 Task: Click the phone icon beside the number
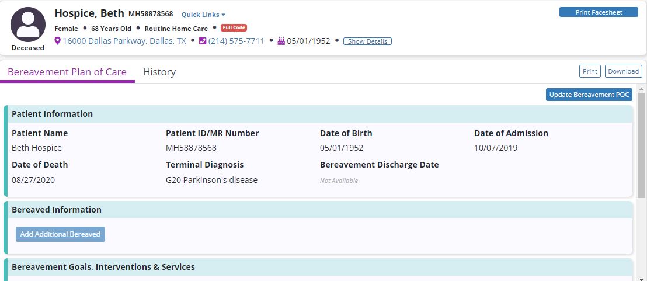(203, 41)
